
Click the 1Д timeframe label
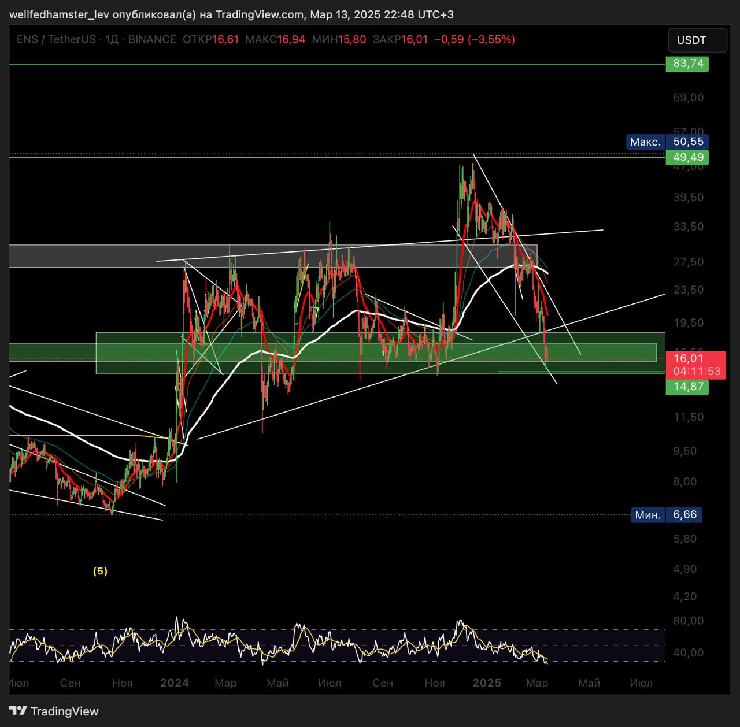[x=112, y=39]
